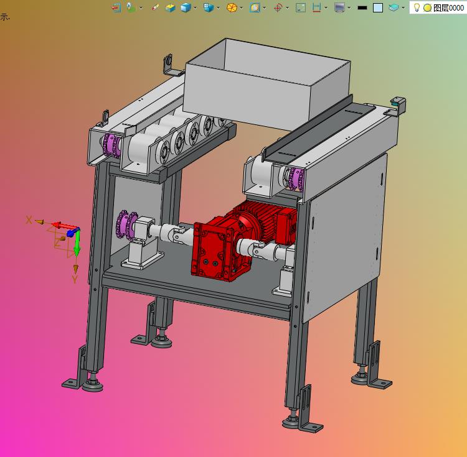Open dropdown beside the green sketch tool
This screenshot has height=457, width=467.
(141, 8)
